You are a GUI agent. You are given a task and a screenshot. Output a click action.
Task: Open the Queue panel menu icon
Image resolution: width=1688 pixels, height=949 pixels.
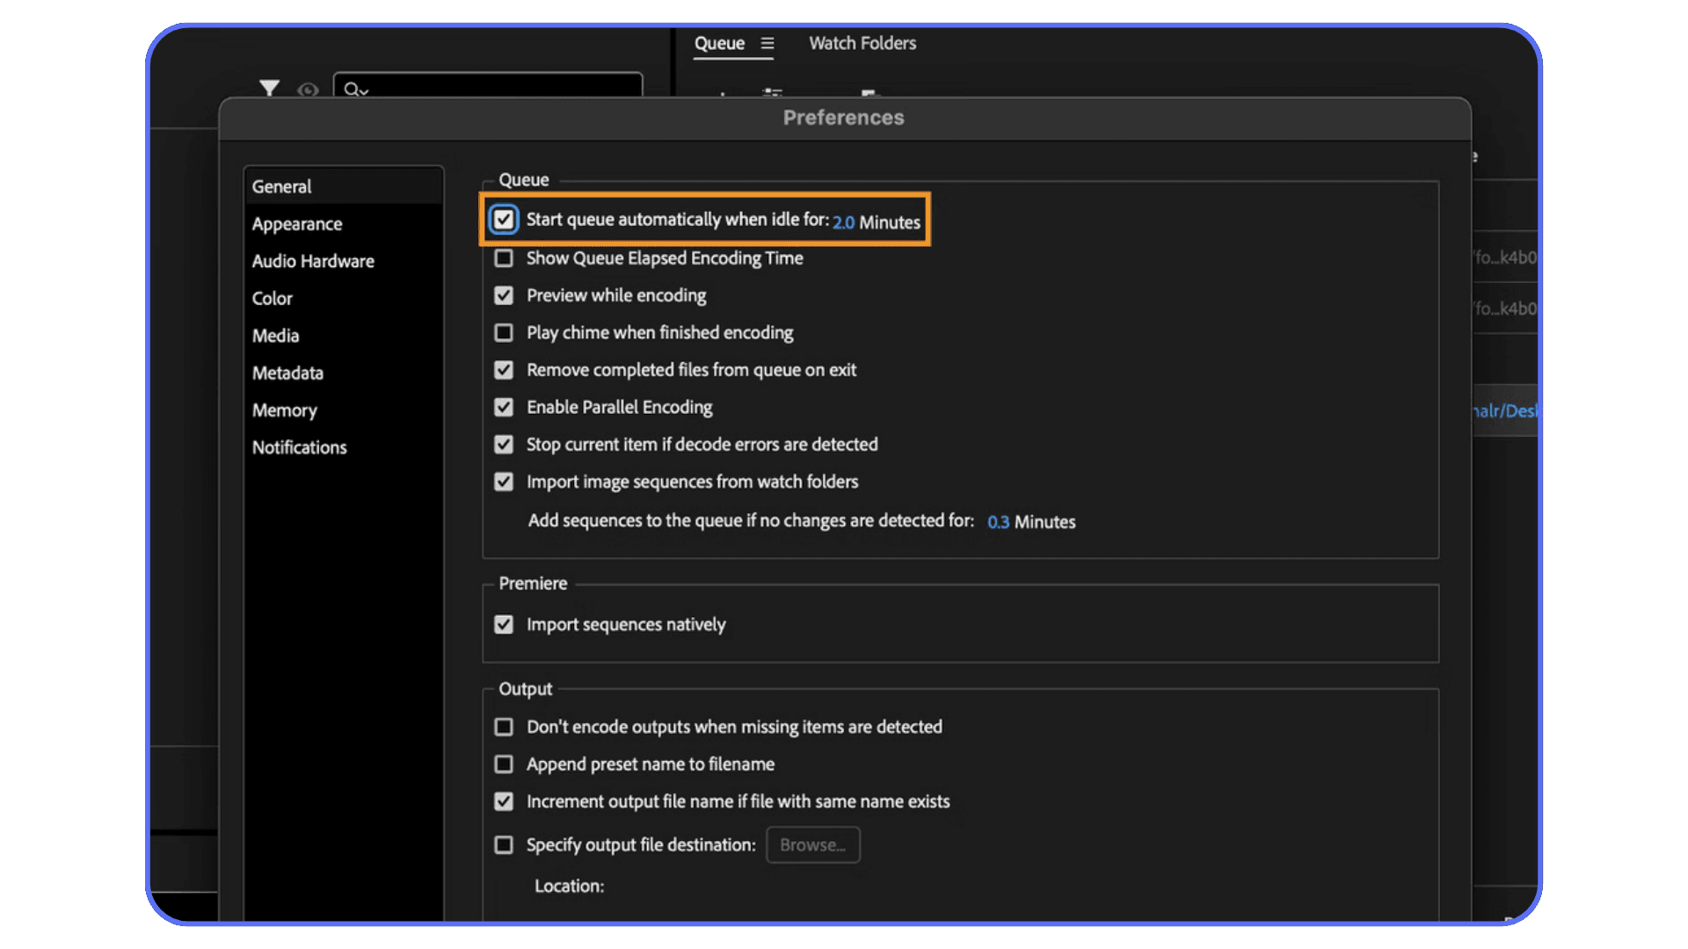(x=768, y=44)
